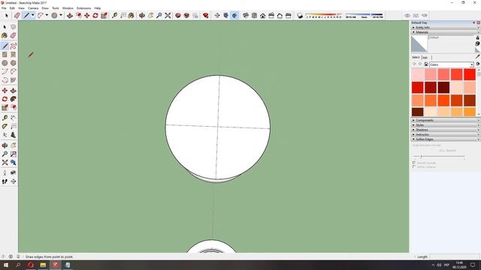Select the Rotated Rectangle tool

(14, 55)
